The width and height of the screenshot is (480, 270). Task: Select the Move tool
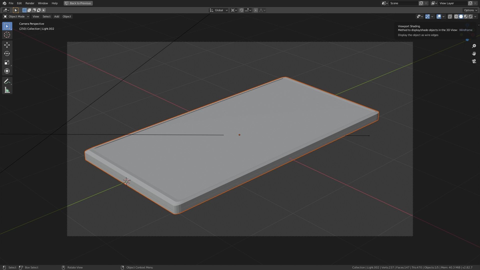tap(7, 45)
